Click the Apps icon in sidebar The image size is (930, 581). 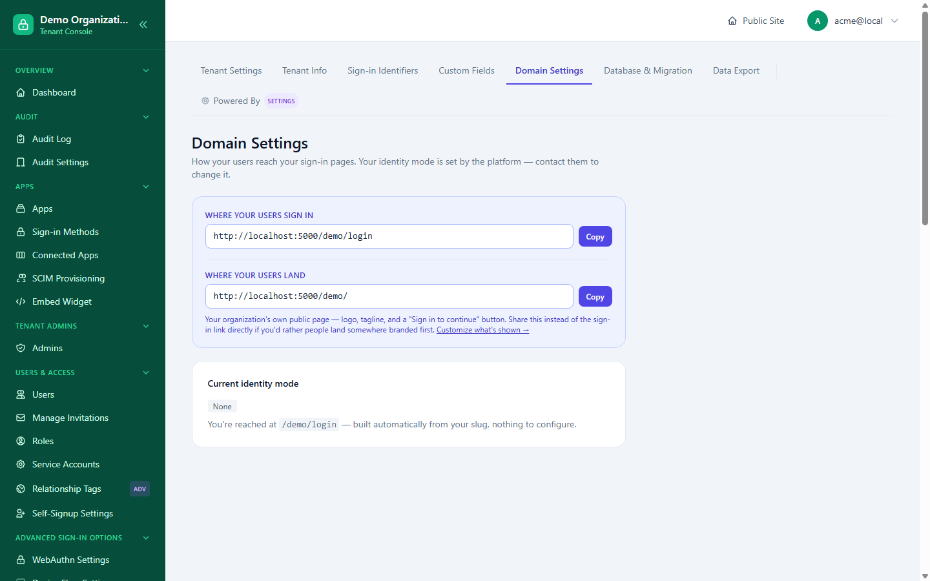21,209
